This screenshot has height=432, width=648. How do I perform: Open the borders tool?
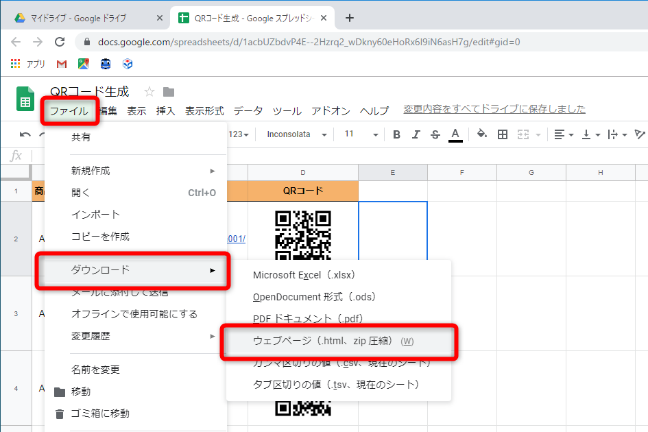(x=503, y=134)
